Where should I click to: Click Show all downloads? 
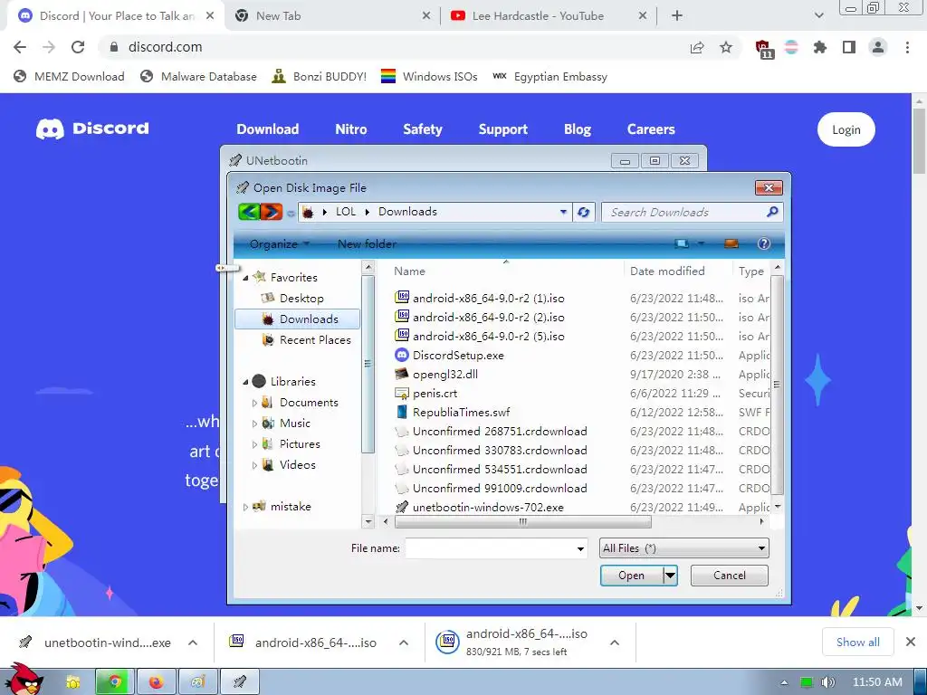858,642
